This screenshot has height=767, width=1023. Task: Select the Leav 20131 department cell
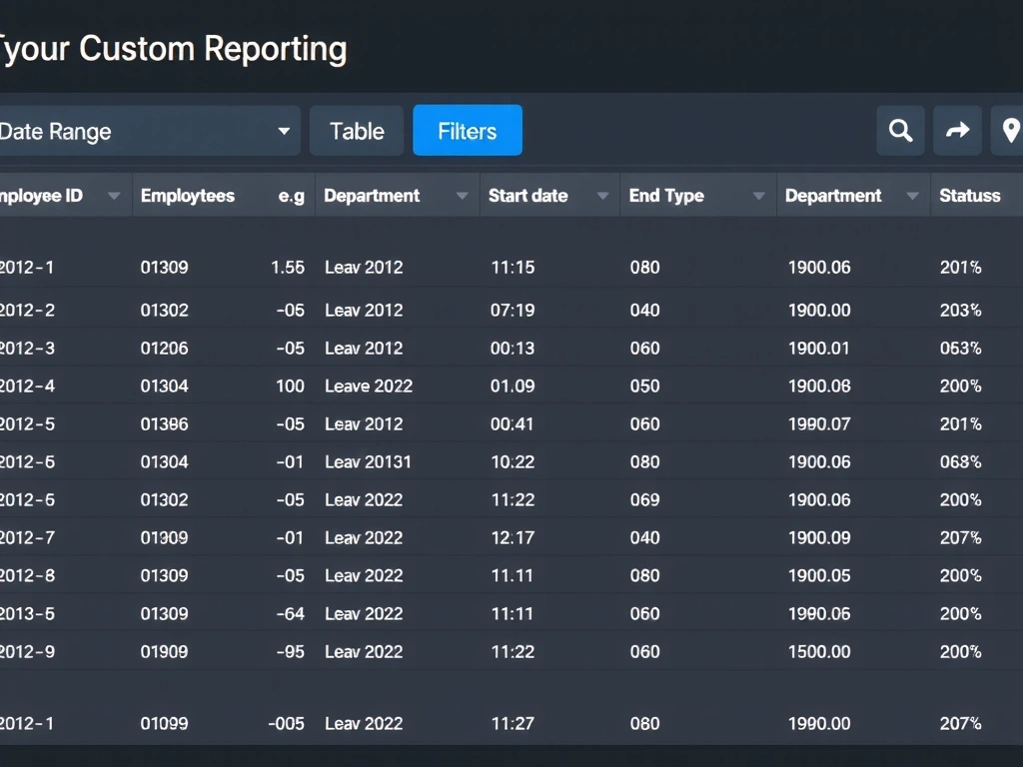pyautogui.click(x=368, y=461)
